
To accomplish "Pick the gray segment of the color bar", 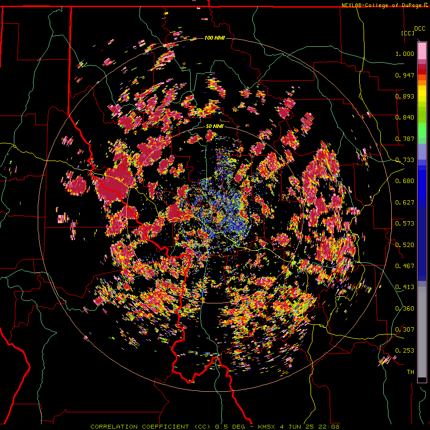I will coord(422,332).
